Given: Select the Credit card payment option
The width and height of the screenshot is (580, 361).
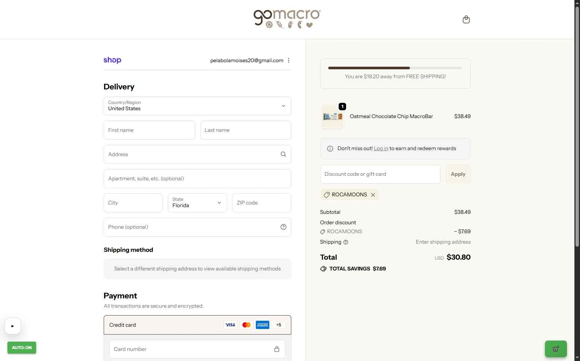Looking at the screenshot, I should click(x=197, y=325).
